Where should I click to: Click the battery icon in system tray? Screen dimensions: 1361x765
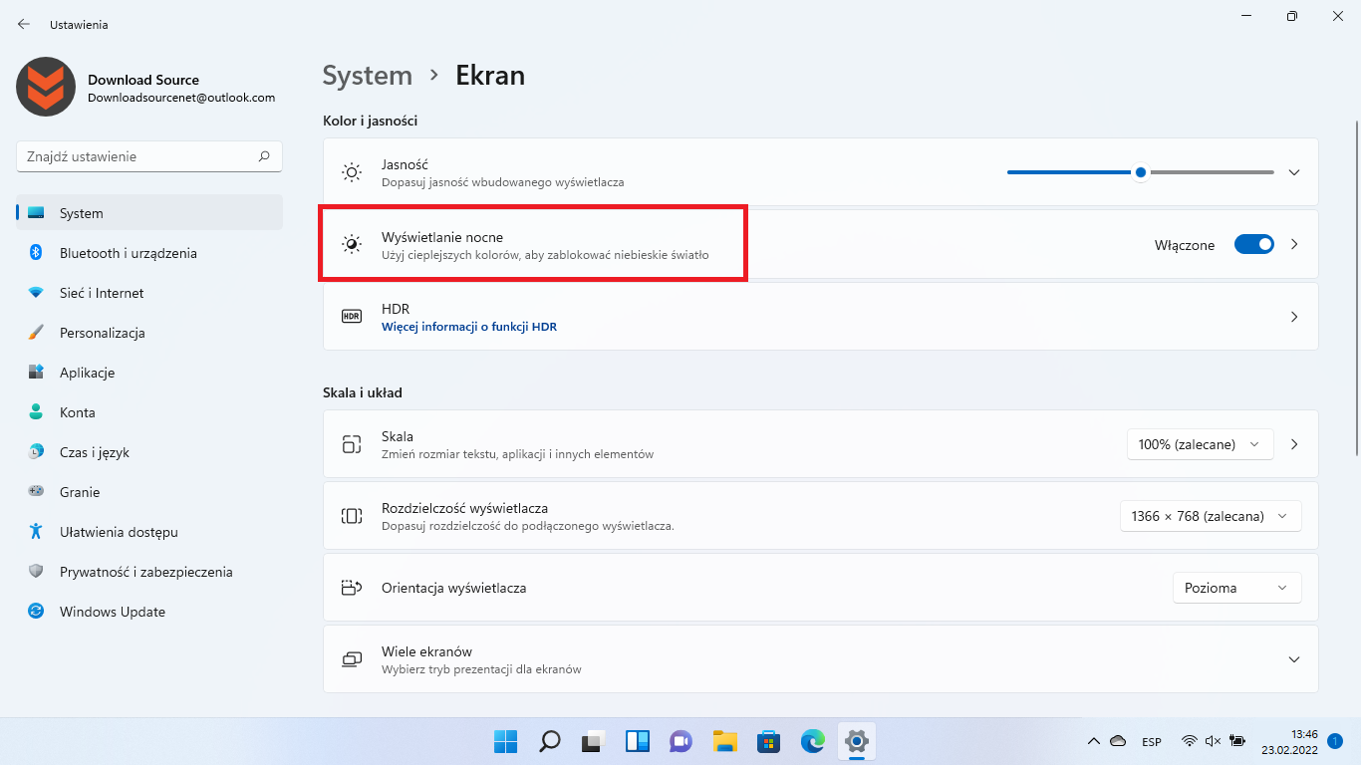1237,741
